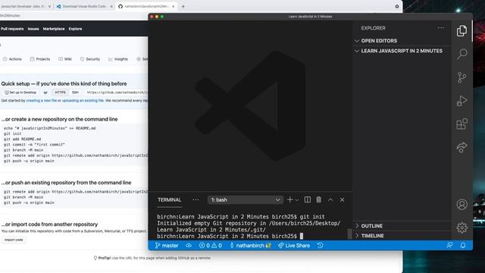Select the SSH clone option

point(75,93)
